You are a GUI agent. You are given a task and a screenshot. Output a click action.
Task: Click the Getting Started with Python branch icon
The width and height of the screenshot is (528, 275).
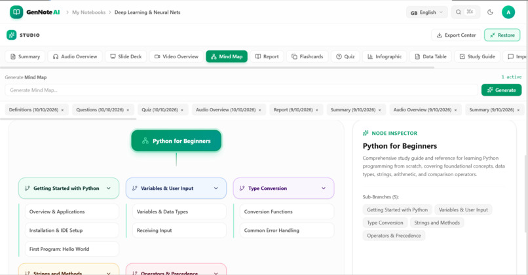28,189
